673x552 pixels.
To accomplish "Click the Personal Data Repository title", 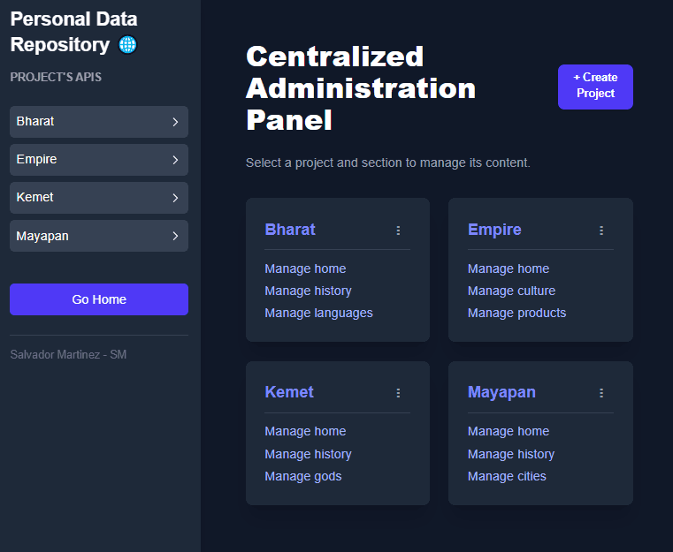I will click(x=73, y=32).
